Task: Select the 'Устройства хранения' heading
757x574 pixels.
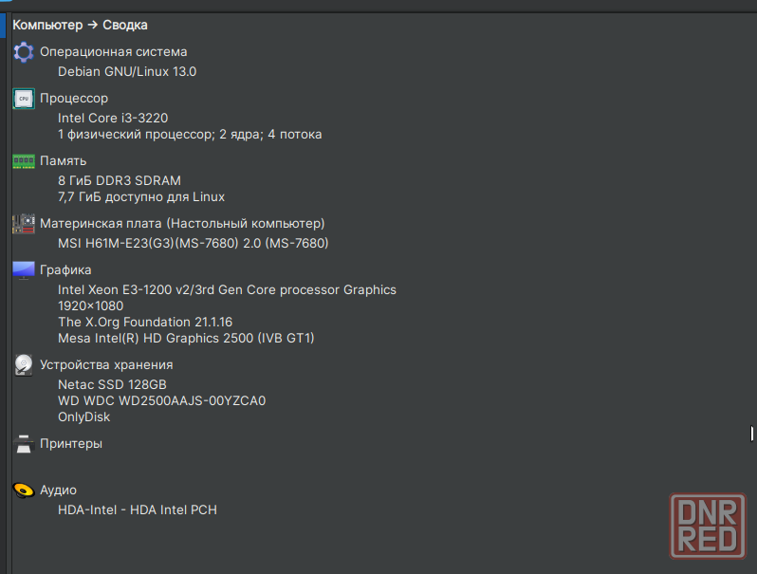Action: pyautogui.click(x=106, y=365)
